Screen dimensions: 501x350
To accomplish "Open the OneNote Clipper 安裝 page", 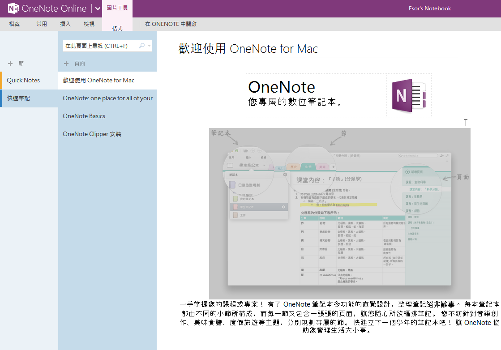I will [x=107, y=134].
